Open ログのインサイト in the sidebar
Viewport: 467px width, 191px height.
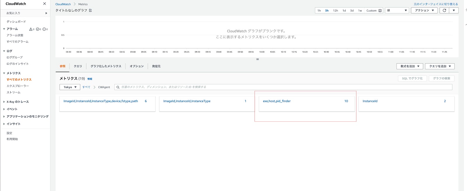point(18,64)
